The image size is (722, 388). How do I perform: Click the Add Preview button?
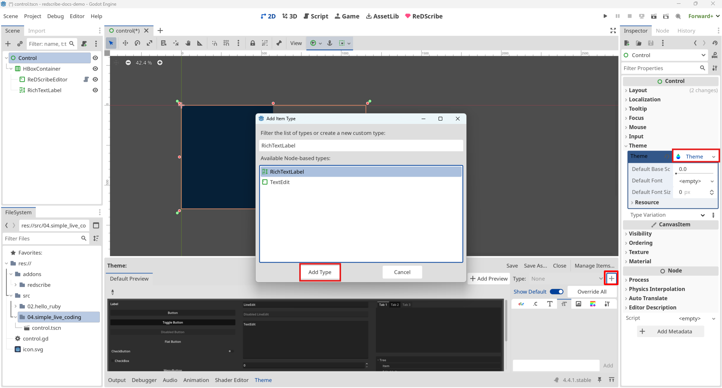(489, 279)
